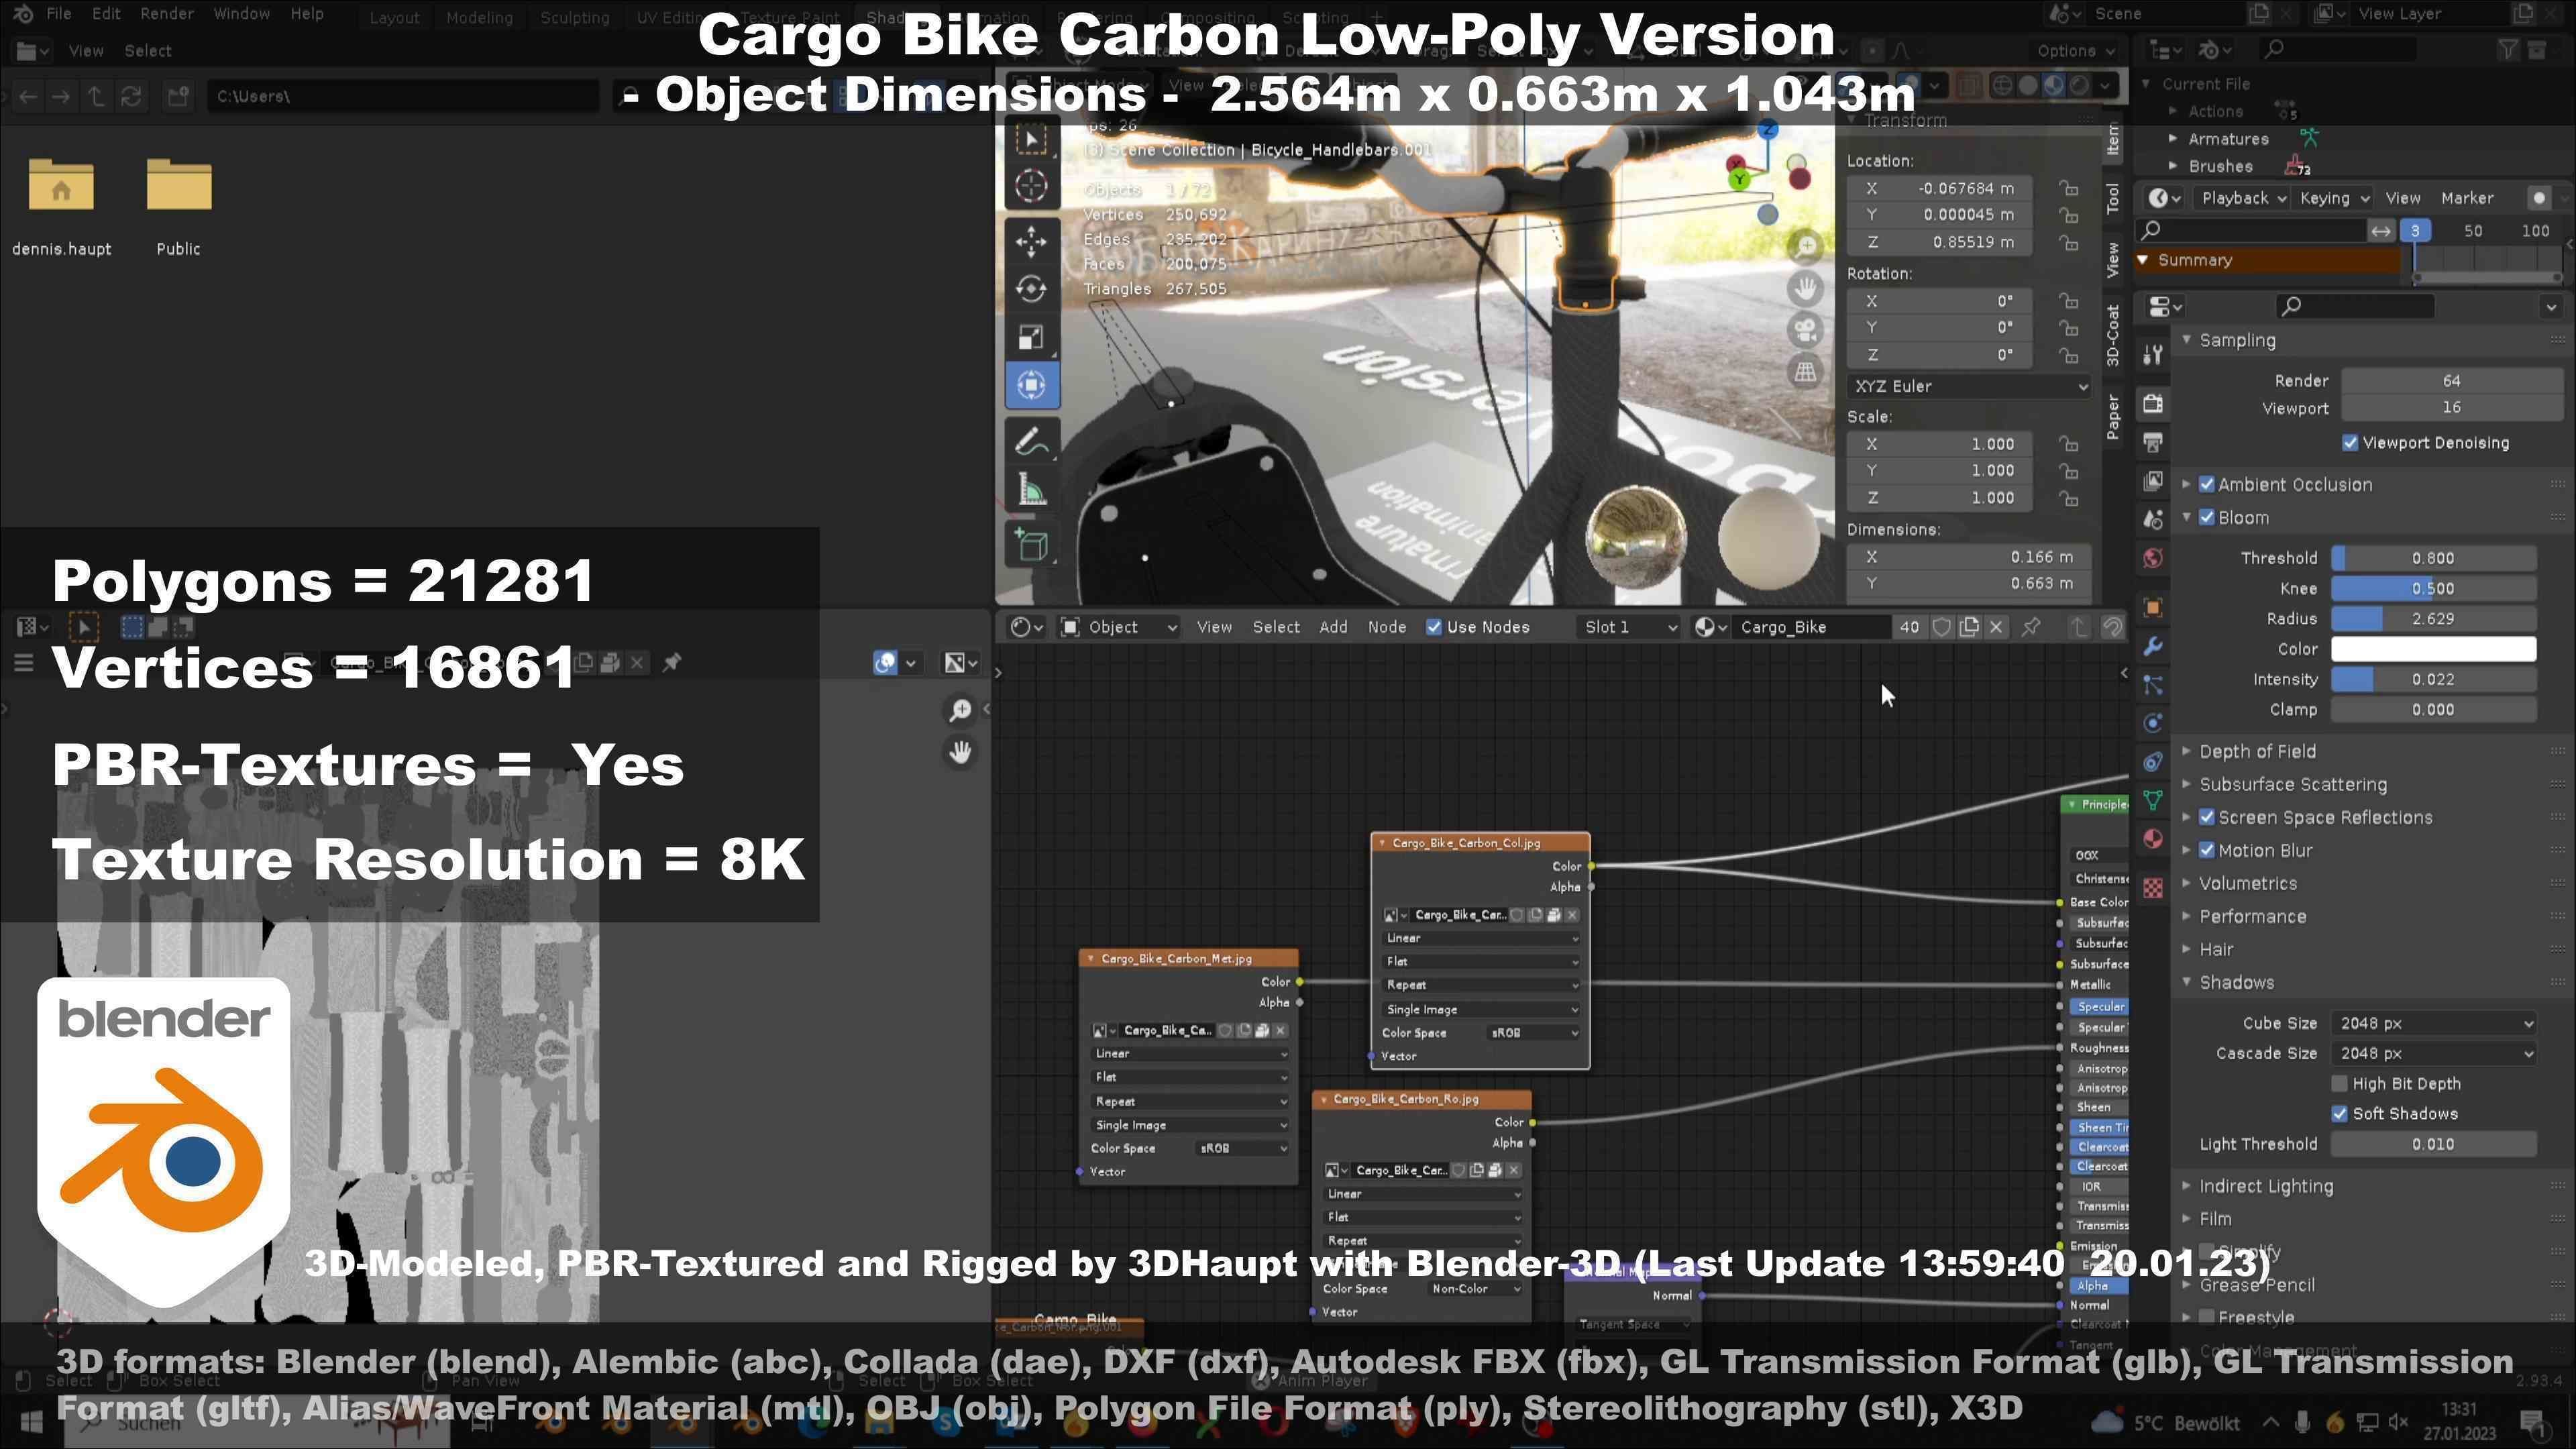Click the Options button in viewport header
This screenshot has height=1449, width=2576.
point(2076,50)
